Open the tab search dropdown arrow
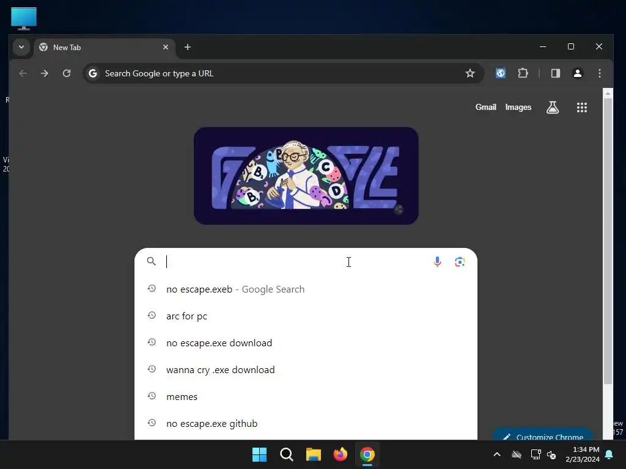This screenshot has height=469, width=626. point(21,47)
